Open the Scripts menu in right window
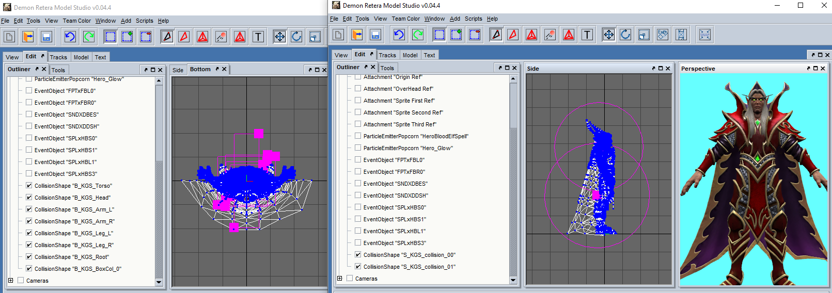This screenshot has height=293, width=832. tap(474, 19)
